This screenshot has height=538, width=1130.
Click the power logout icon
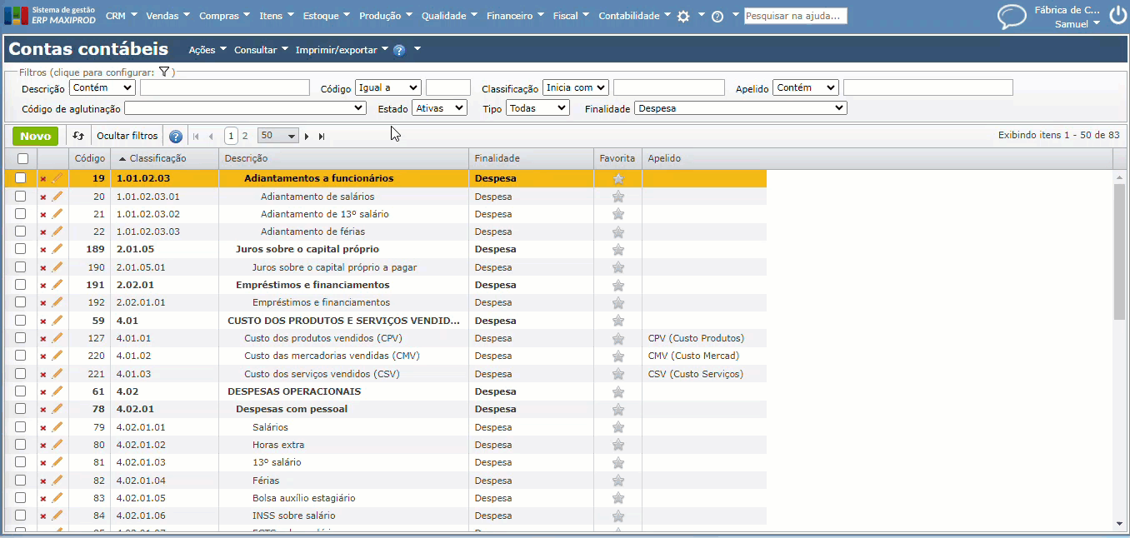(1117, 16)
